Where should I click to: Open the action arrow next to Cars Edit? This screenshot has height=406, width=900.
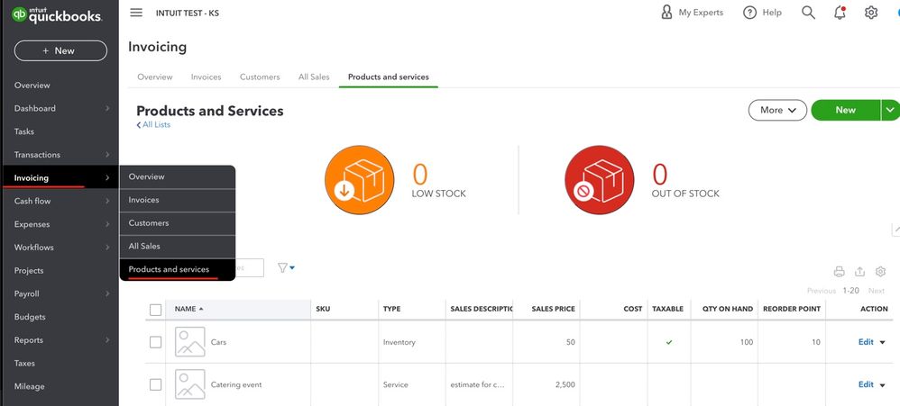click(882, 342)
